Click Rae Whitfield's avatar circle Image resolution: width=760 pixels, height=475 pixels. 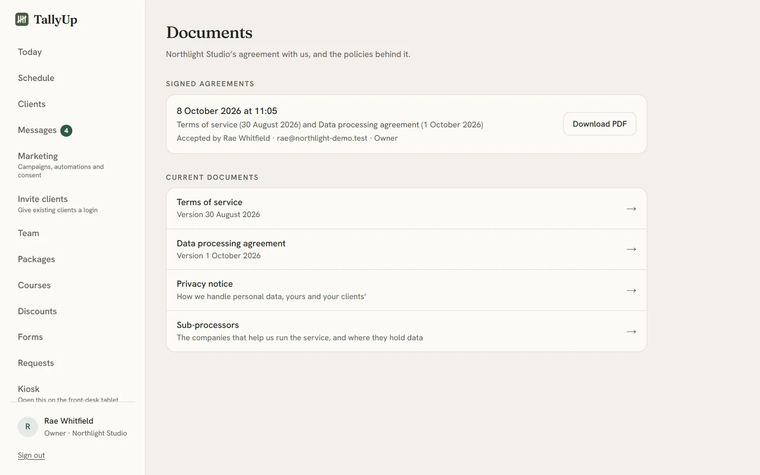click(x=28, y=427)
